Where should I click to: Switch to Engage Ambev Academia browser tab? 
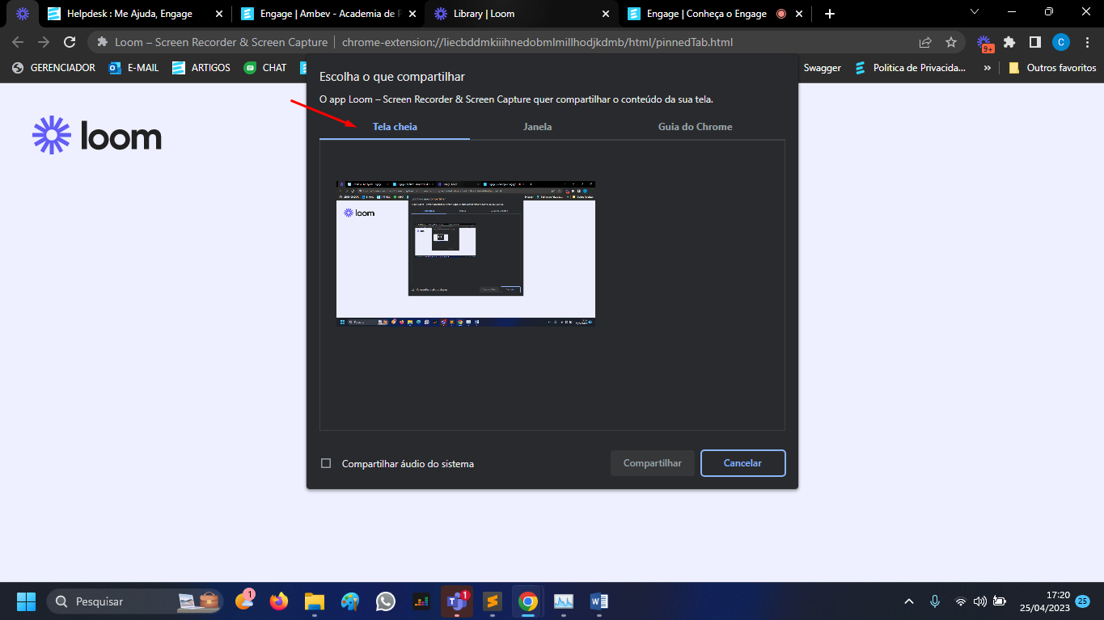tap(328, 14)
